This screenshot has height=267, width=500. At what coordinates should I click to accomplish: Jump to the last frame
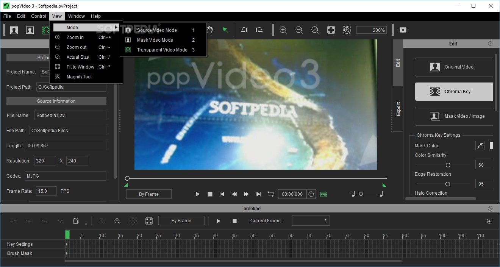coord(258,194)
